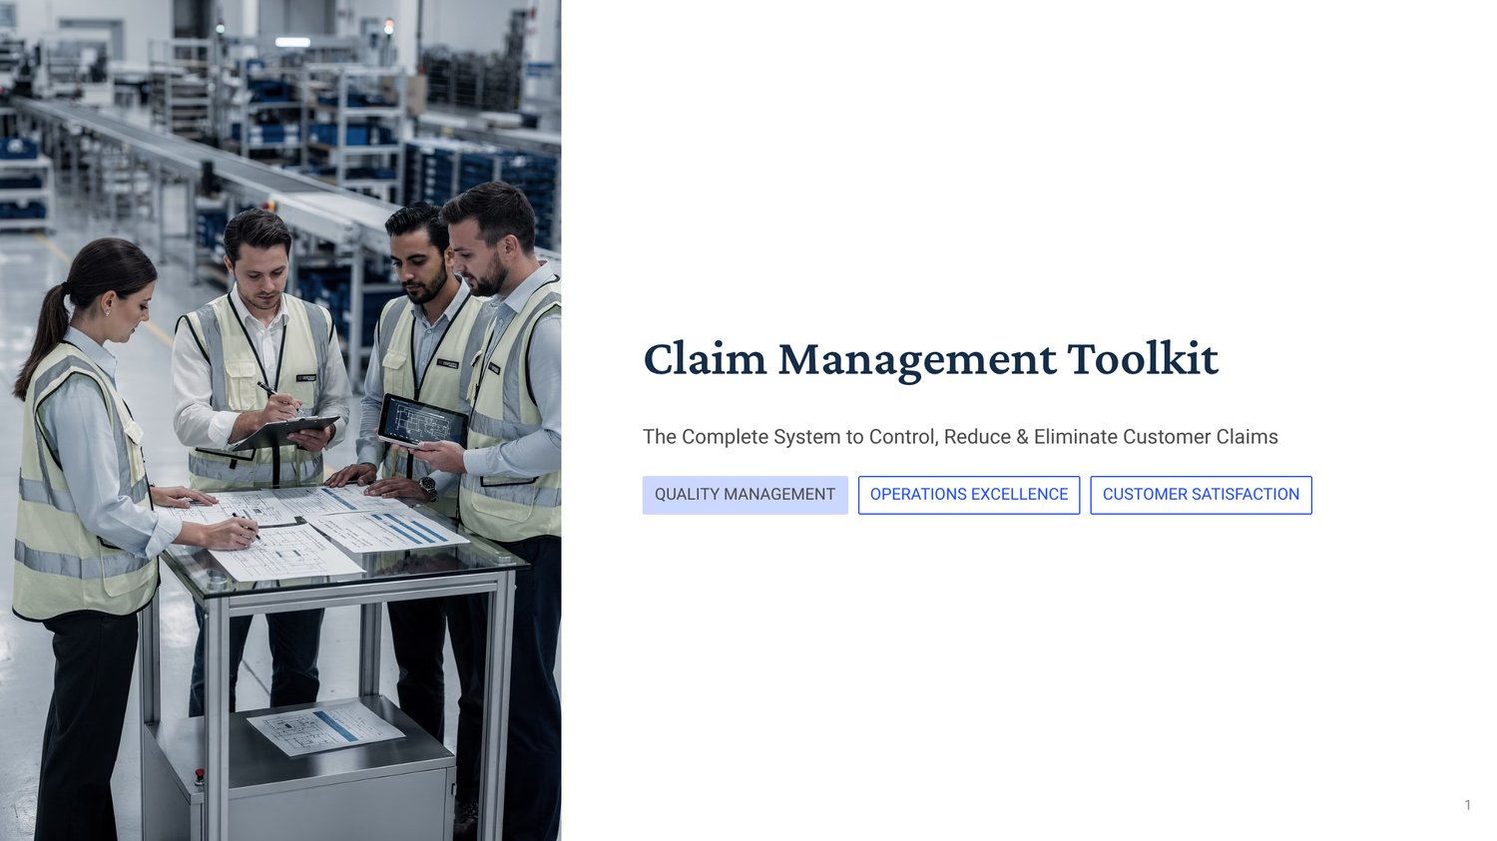The image size is (1497, 841).
Task: Click the small red button on the table leg
Action: (x=200, y=775)
